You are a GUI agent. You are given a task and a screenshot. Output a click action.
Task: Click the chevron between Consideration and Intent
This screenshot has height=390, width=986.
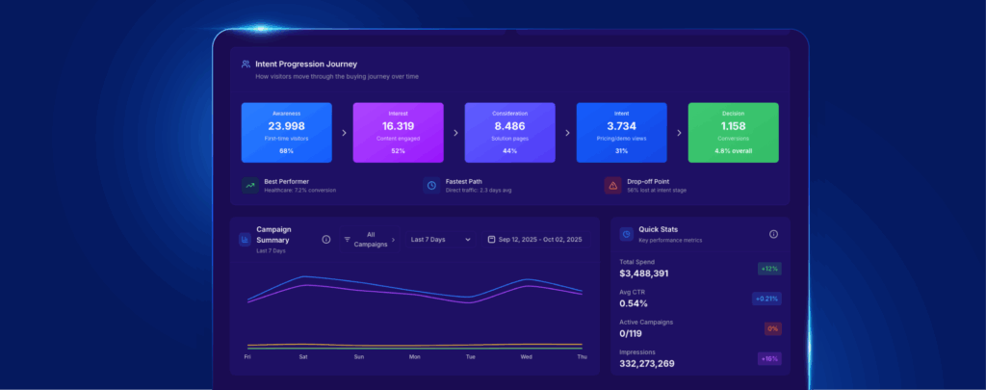[566, 133]
